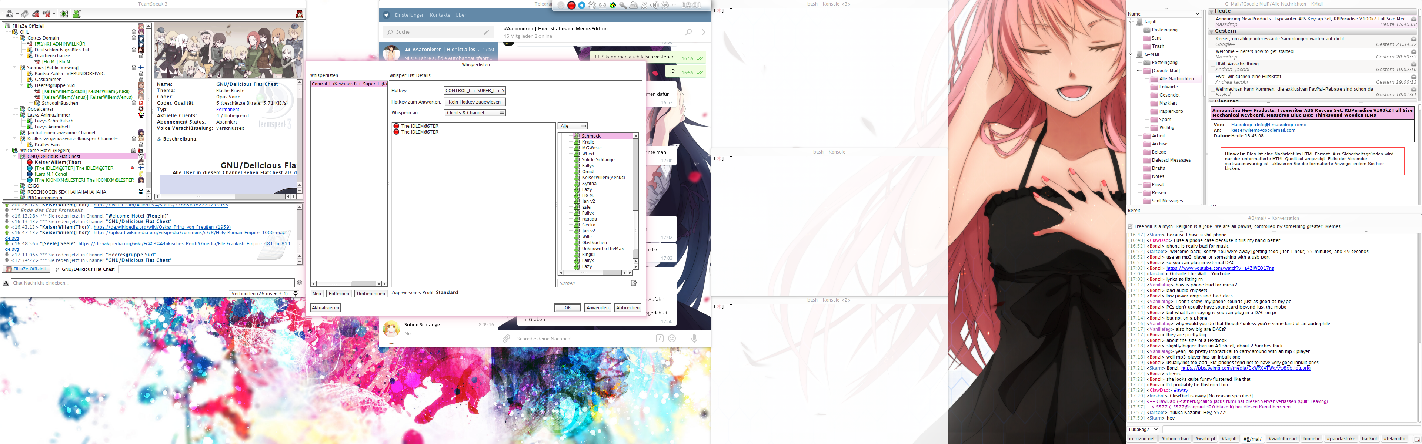
Task: Open TeamSpeak contacts manager icon
Action: pyautogui.click(x=77, y=14)
